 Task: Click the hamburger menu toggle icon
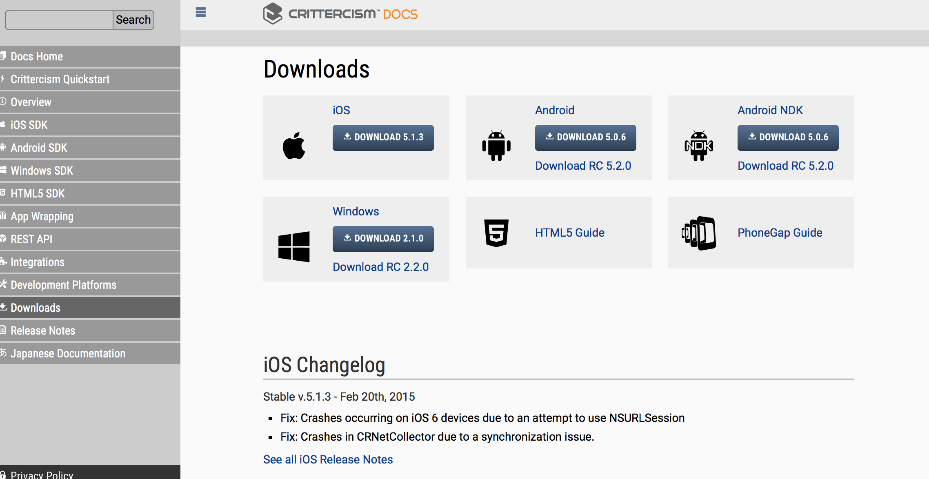click(x=200, y=12)
